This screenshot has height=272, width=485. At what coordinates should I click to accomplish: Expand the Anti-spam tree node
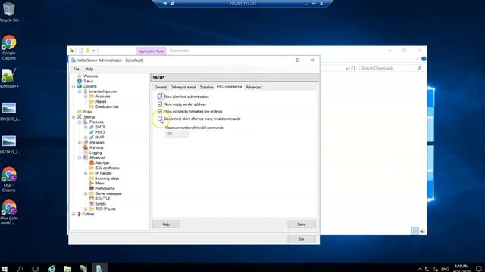click(80, 143)
